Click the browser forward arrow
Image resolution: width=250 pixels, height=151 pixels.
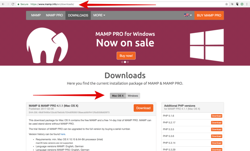pos(8,4)
